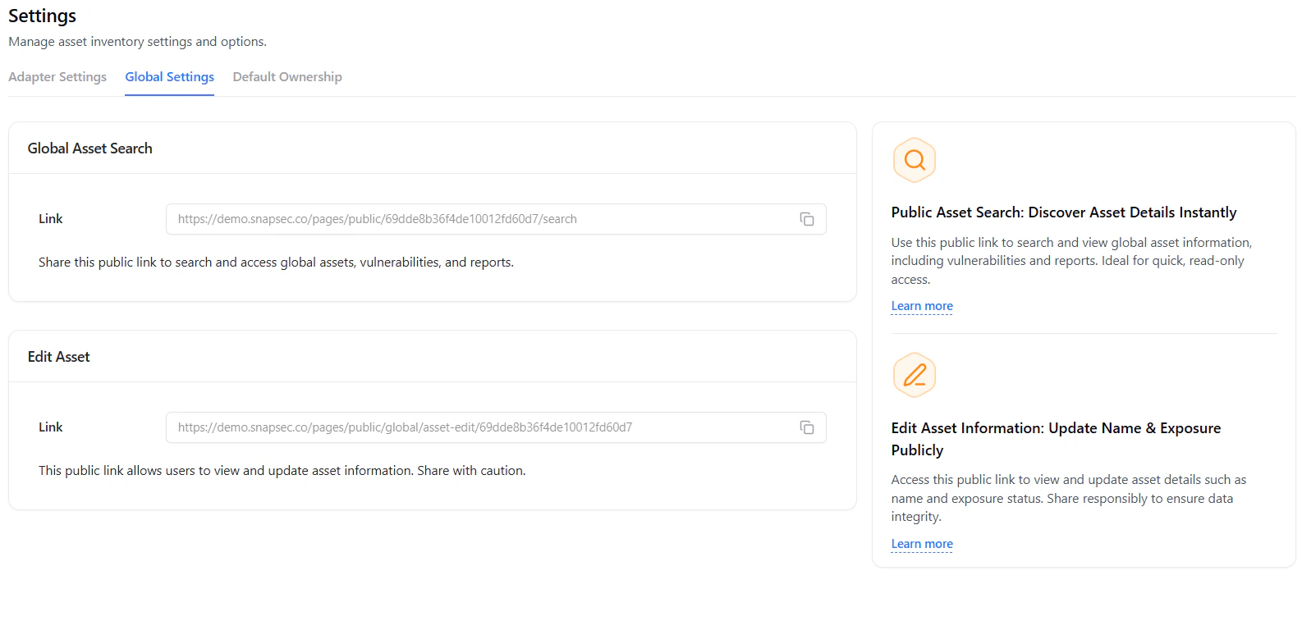Click Learn more under Public Asset Search
Screen dimensions: 1302x621
coord(922,306)
